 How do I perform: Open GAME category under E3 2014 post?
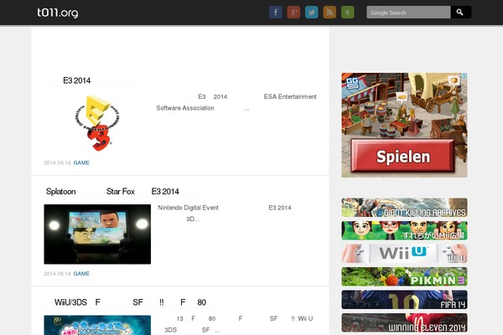pos(81,162)
